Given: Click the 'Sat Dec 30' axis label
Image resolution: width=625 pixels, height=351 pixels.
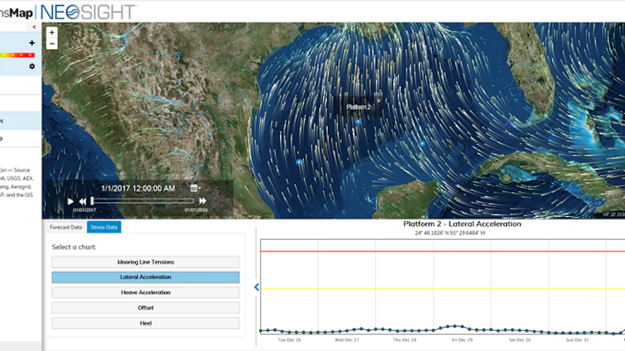Looking at the screenshot, I should tap(520, 340).
